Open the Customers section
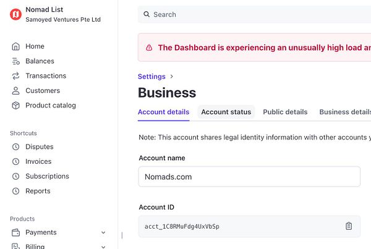This screenshot has width=371, height=249. point(42,91)
